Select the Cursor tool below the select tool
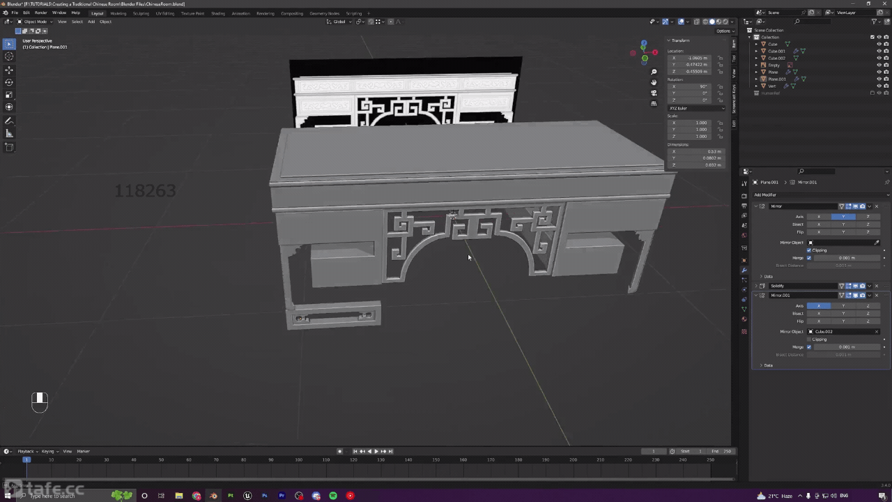This screenshot has width=892, height=502. [x=9, y=54]
